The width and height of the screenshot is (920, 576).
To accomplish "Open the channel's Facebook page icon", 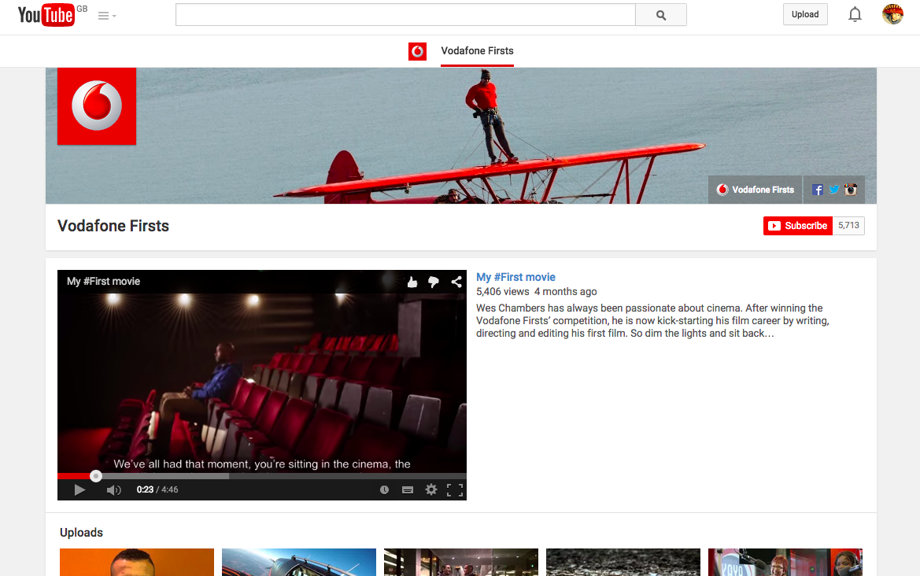I will click(818, 190).
